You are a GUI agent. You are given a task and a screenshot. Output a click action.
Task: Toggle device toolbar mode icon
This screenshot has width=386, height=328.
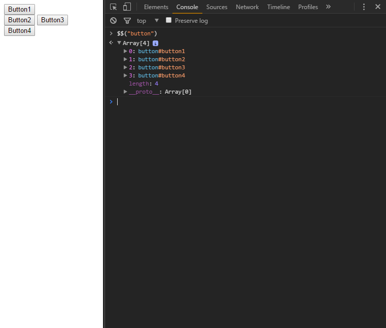coord(127,7)
